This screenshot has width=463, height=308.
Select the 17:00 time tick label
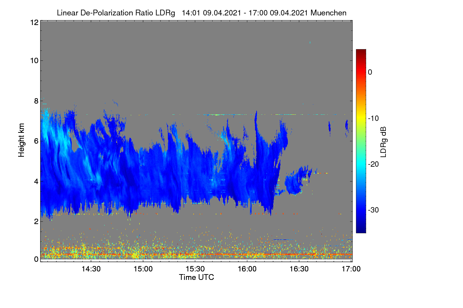pyautogui.click(x=351, y=269)
